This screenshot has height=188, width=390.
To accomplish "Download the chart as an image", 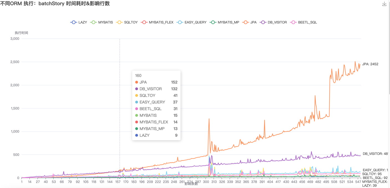I will 384,4.
